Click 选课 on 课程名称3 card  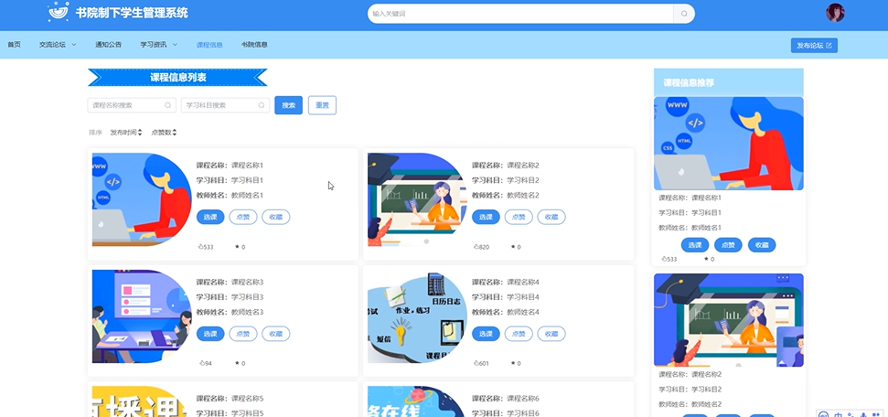(210, 334)
